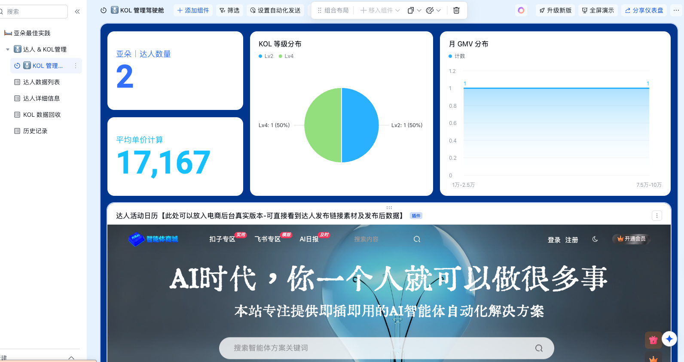This screenshot has width=684, height=362.
Task: Open more options for KOL 管理 sidebar item
Action: coord(76,66)
